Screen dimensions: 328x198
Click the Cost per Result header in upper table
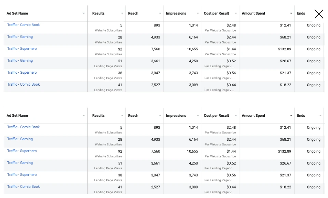pos(216,13)
